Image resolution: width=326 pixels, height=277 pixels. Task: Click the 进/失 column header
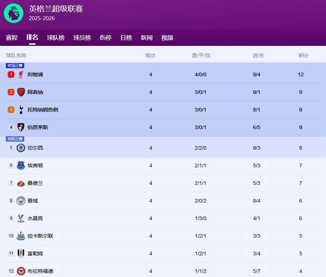coord(259,55)
